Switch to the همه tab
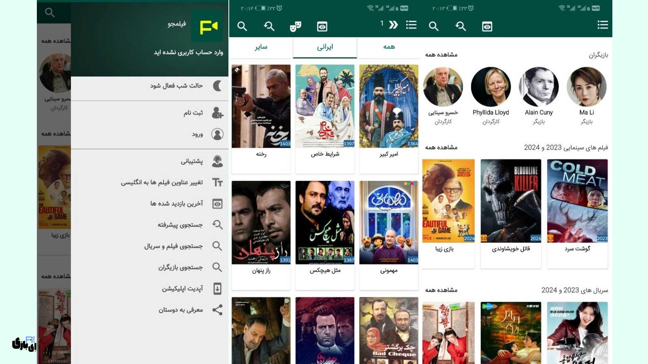The image size is (648, 364). point(389,47)
